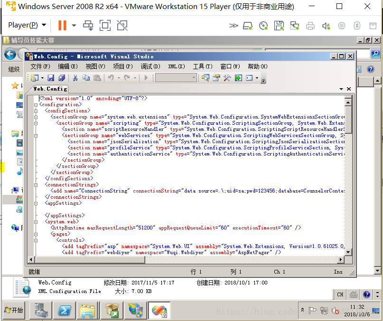Undo with the toolbar undo arrow

pyautogui.click(x=111, y=78)
